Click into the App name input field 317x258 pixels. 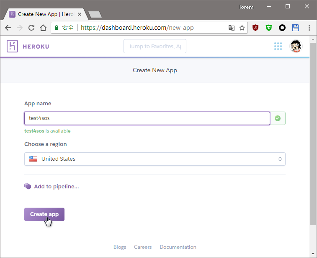coord(147,118)
